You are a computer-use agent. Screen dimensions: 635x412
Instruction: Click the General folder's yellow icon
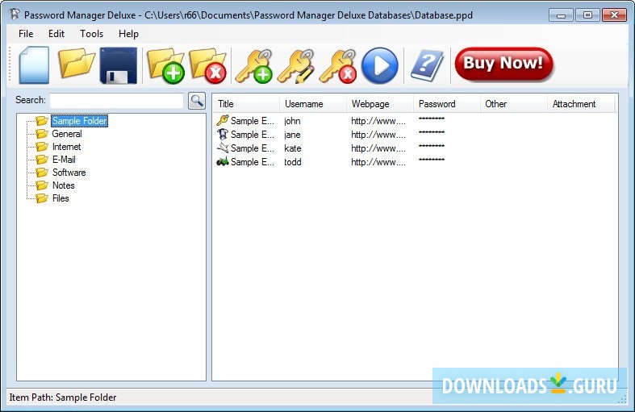[x=42, y=134]
